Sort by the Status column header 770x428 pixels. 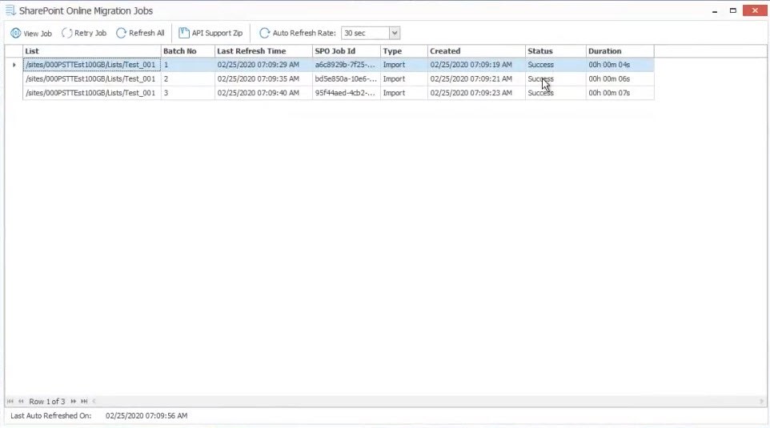click(555, 51)
